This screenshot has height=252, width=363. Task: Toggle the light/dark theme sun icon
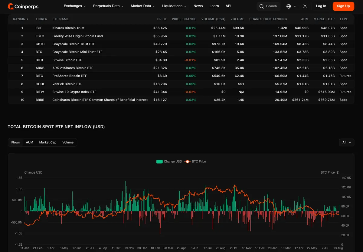305,6
